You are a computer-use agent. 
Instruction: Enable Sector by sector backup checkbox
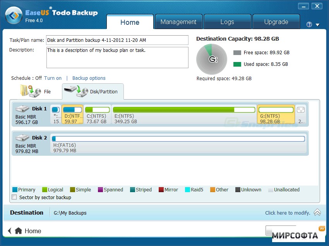pyautogui.click(x=14, y=197)
